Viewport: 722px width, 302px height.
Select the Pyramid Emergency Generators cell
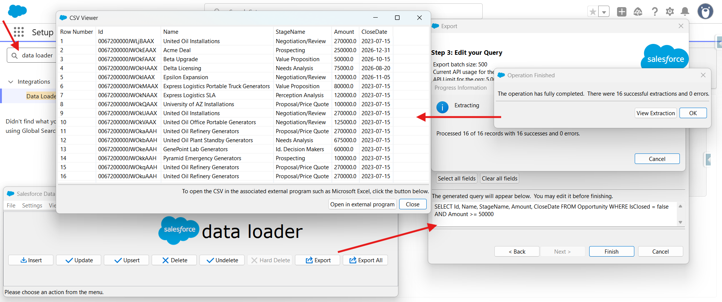pos(217,158)
